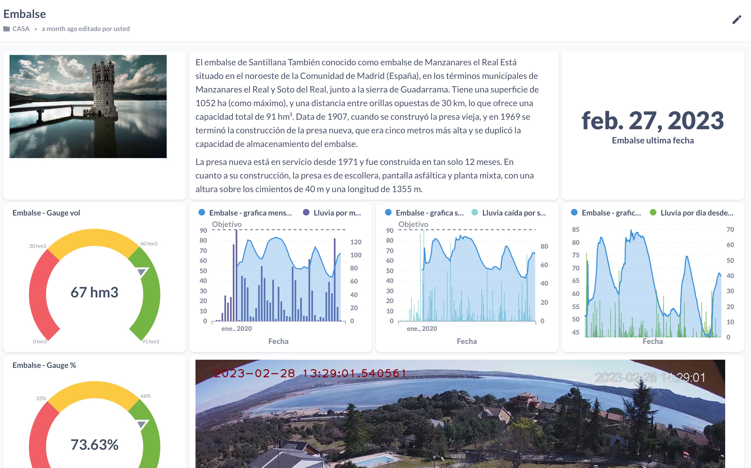This screenshot has width=751, height=468.
Task: Click the Embalse dashboard title
Action: point(24,14)
